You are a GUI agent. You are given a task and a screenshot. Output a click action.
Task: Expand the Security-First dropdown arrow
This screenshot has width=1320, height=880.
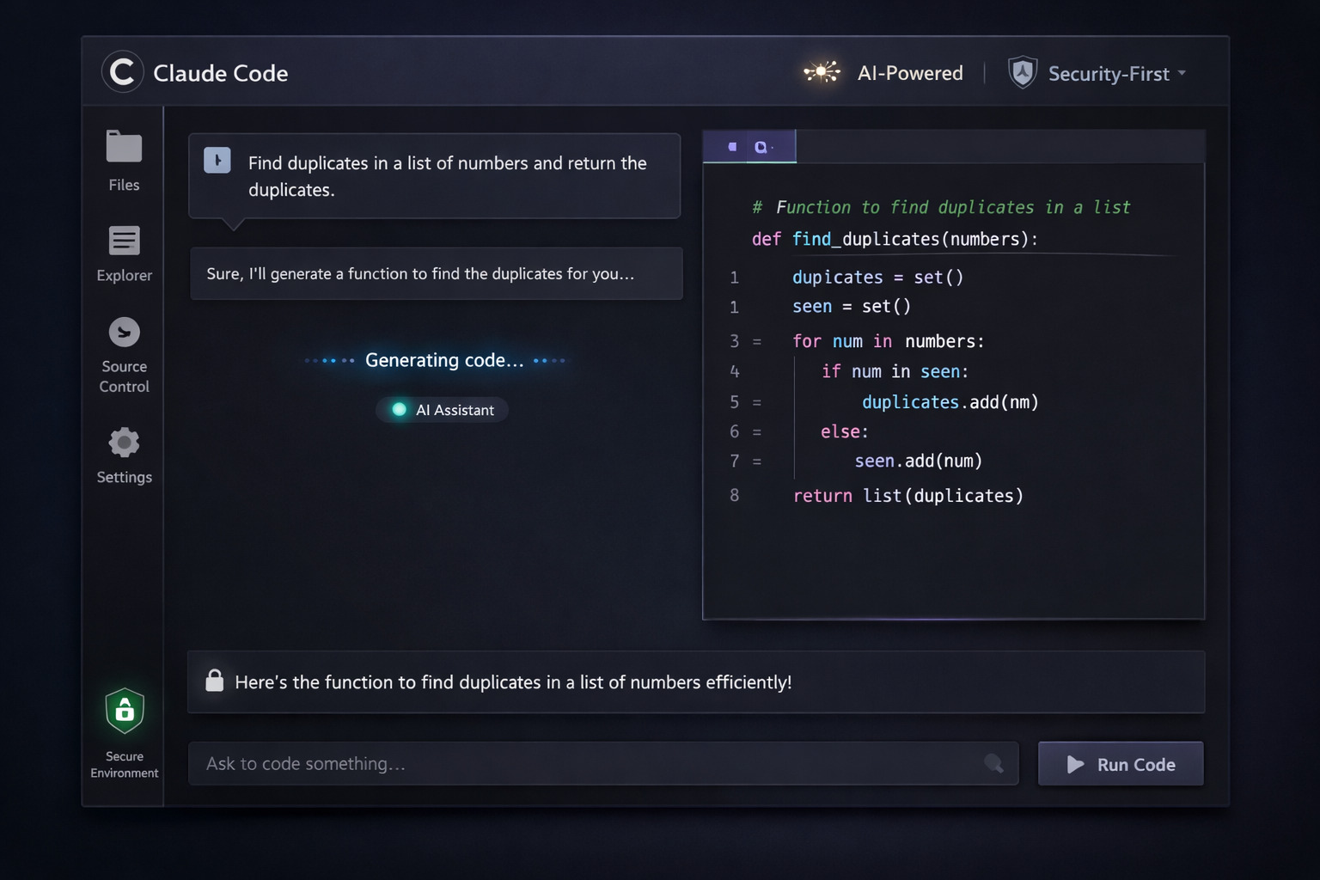(x=1182, y=74)
